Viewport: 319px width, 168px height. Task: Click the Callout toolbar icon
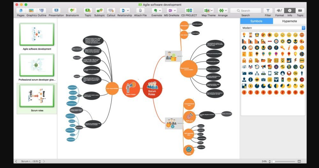pyautogui.click(x=111, y=10)
